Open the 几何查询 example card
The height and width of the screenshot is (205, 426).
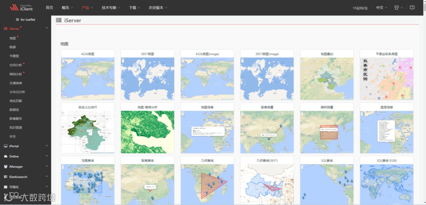(207, 181)
